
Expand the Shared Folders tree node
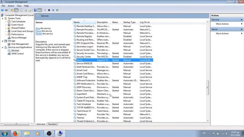coord(6,28)
